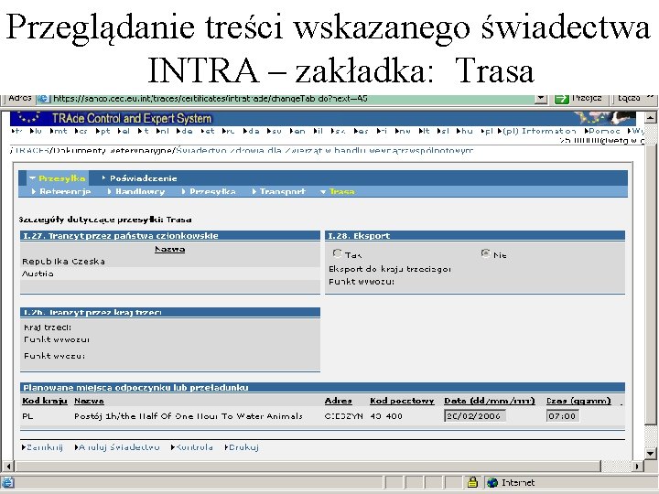
Task: Switch language to sl
Action: point(443,131)
